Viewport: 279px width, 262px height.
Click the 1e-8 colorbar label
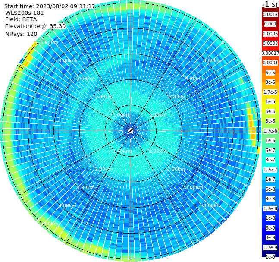coord(270,218)
